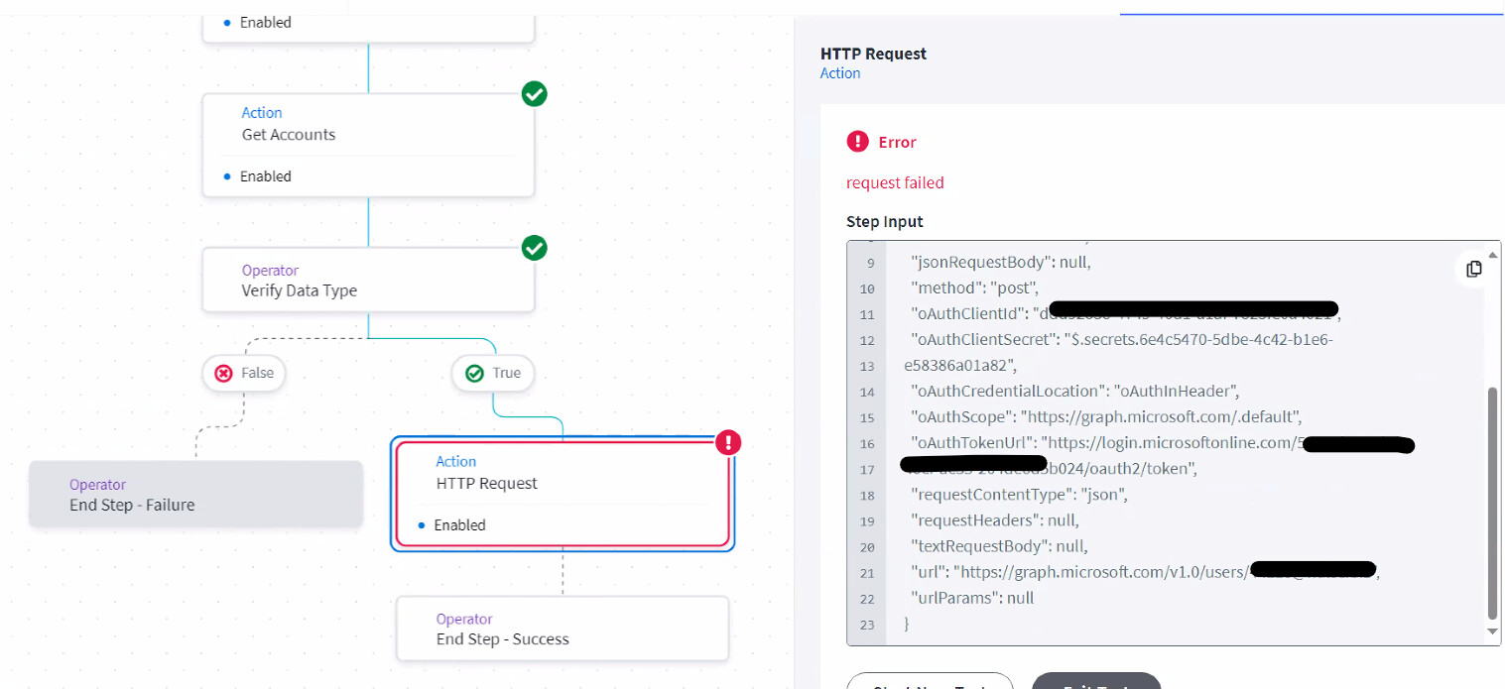
Task: Click the "method": "post" line in Step Input
Action: 974,288
